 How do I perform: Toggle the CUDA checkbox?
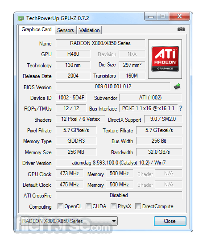click(x=88, y=206)
